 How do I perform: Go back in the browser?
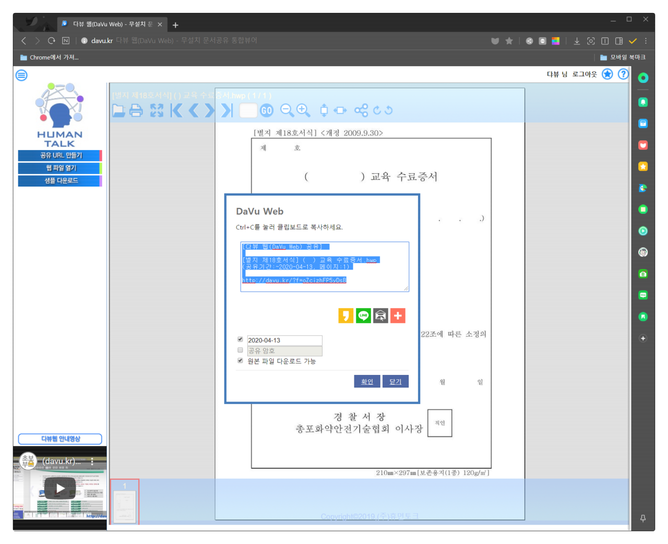pyautogui.click(x=23, y=41)
